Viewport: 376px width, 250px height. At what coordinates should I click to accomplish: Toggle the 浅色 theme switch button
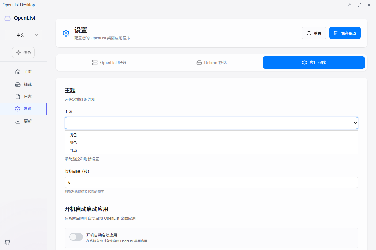coord(23,52)
